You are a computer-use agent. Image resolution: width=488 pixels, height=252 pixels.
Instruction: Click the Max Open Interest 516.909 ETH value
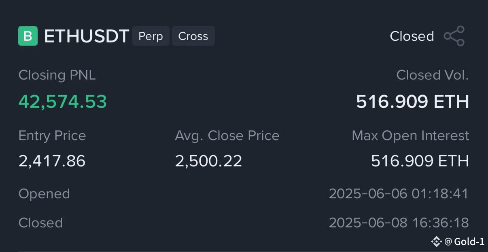click(x=420, y=161)
